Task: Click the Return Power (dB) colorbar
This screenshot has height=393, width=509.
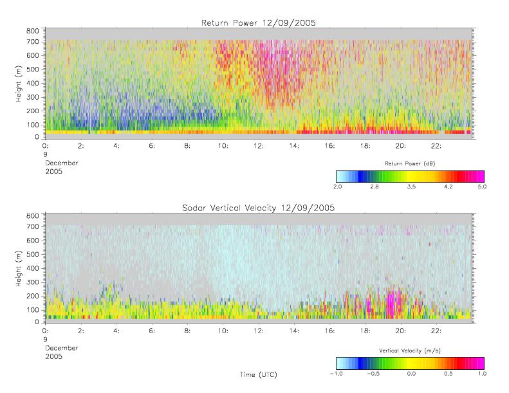Action: click(x=410, y=176)
